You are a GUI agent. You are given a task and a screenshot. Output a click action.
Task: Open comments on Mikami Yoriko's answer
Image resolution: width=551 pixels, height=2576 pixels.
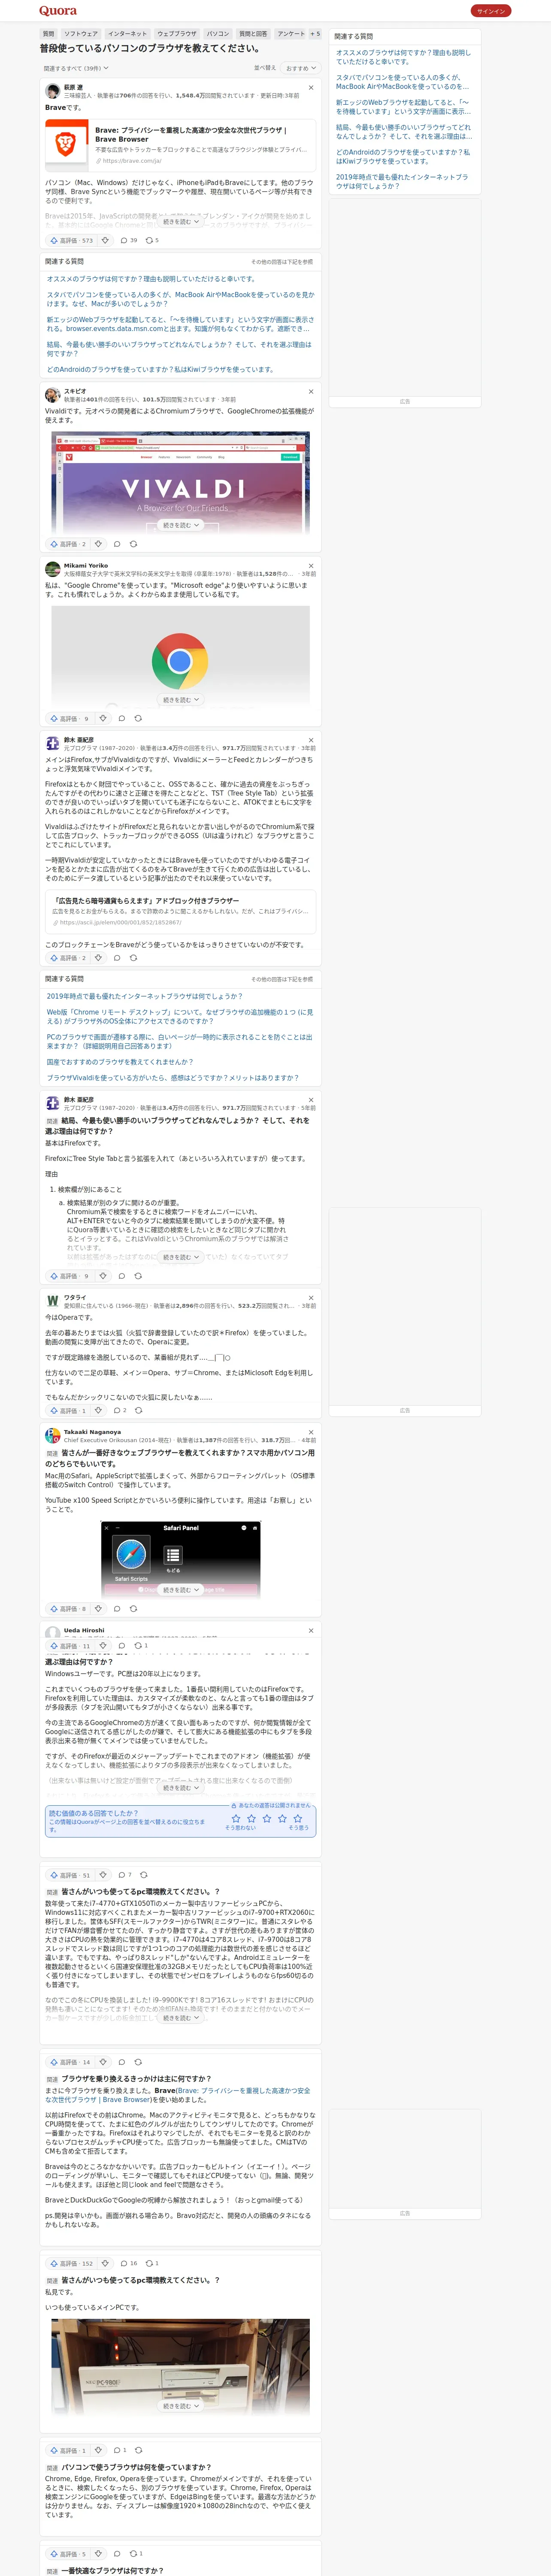pyautogui.click(x=122, y=718)
